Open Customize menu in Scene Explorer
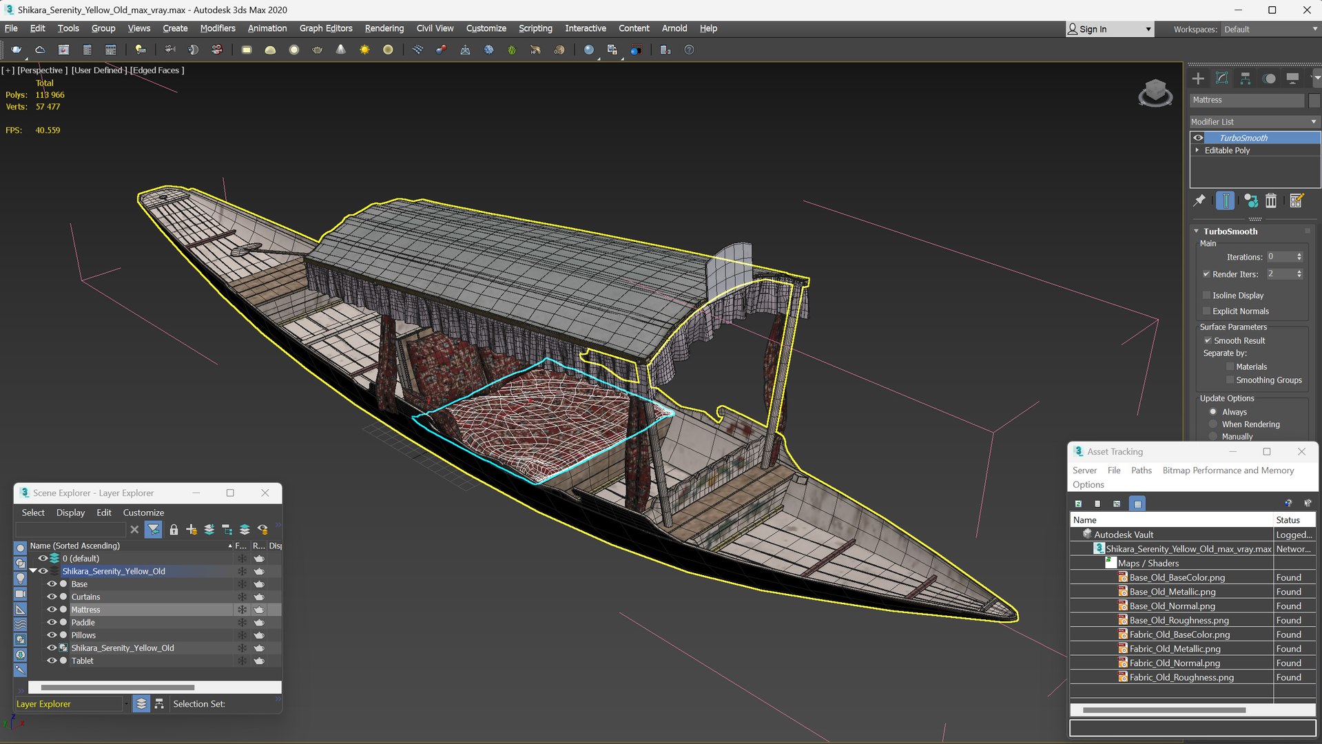Screen dimensions: 1322x744 pos(143,513)
